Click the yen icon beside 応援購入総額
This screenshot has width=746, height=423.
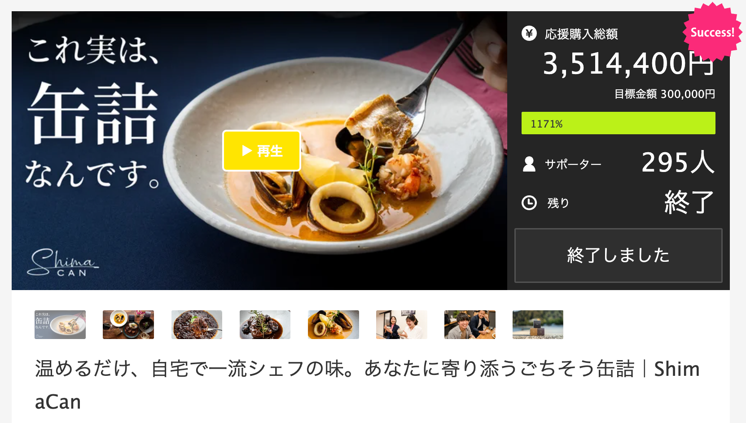tap(529, 34)
